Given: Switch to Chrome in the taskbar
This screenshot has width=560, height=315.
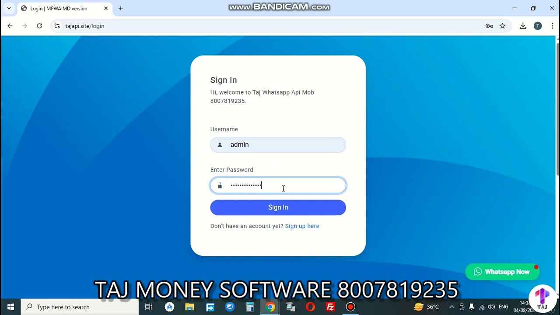Looking at the screenshot, I should [x=270, y=307].
